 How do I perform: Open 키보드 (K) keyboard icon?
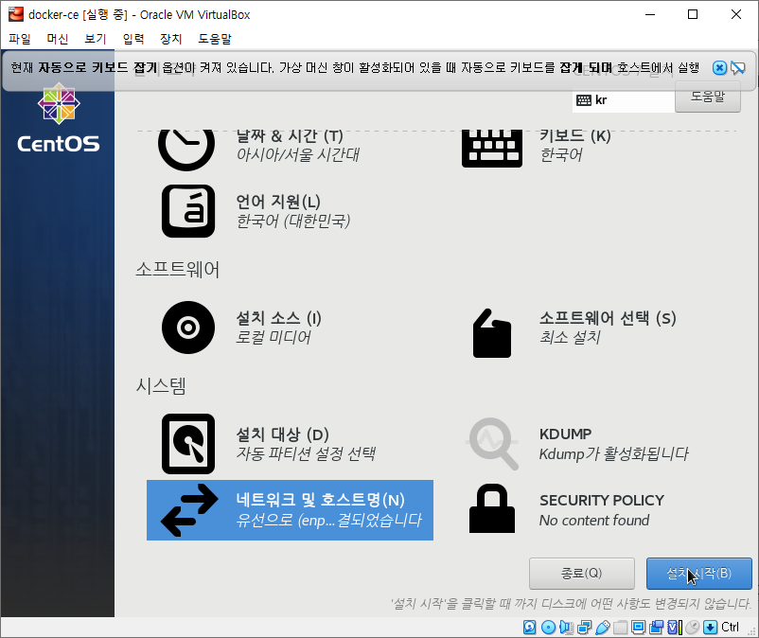click(492, 148)
